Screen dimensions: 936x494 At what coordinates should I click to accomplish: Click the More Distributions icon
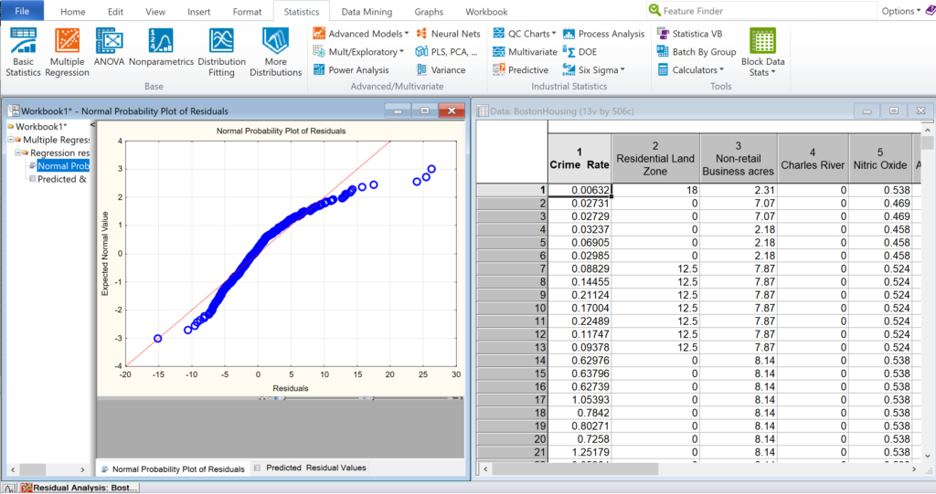point(276,52)
